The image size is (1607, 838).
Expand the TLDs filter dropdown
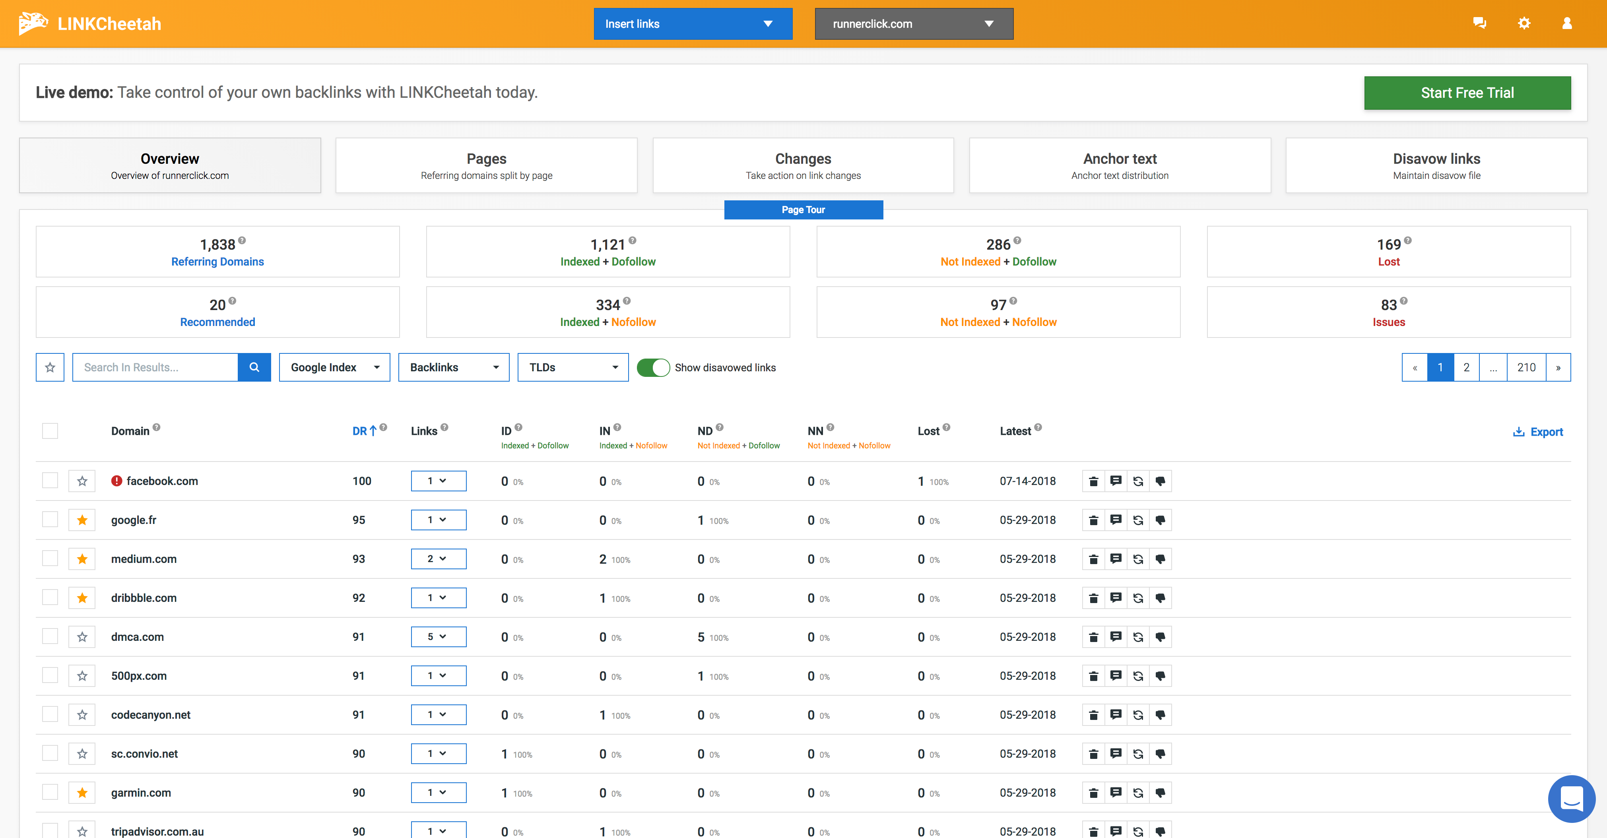tap(573, 367)
